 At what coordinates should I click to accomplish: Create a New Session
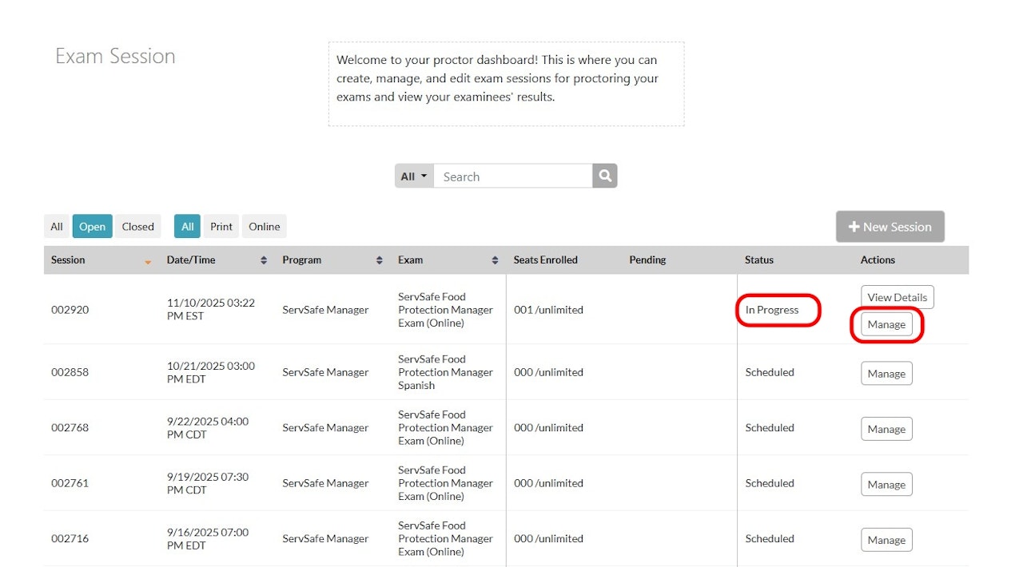890,227
